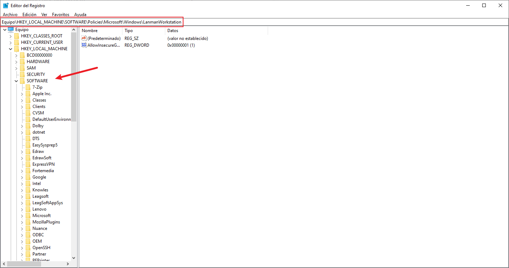
Task: Open the Archivo menu
Action: click(x=10, y=15)
